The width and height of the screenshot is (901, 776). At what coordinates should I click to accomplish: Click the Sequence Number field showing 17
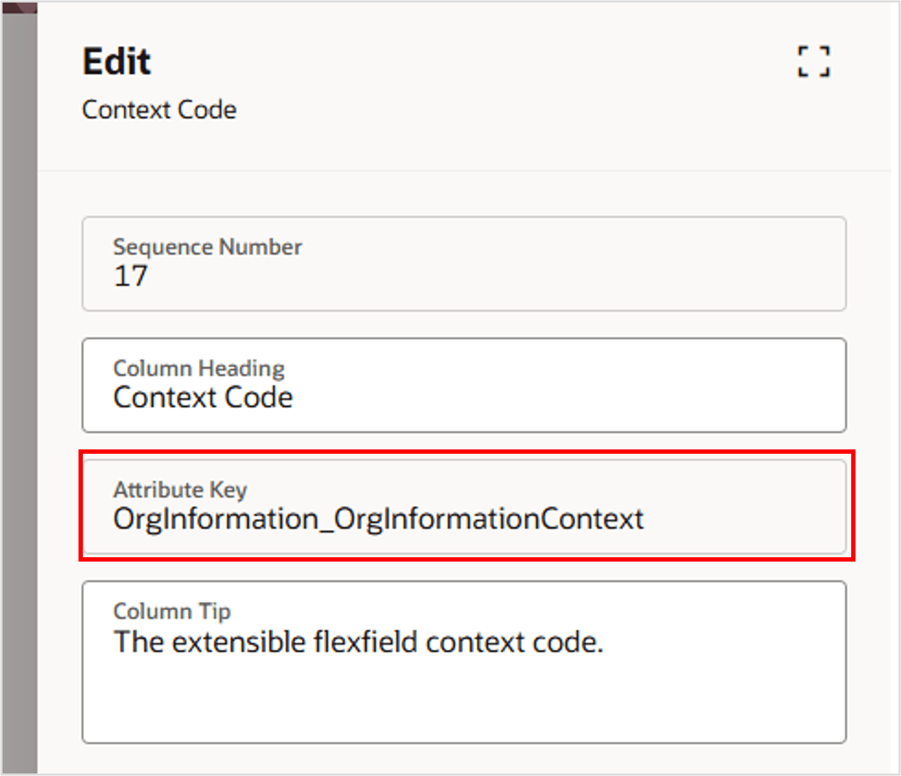coord(464,264)
